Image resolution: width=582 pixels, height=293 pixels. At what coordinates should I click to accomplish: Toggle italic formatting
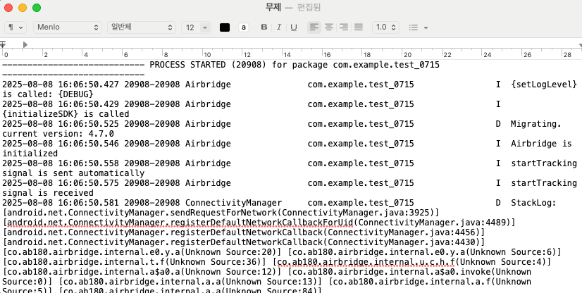pyautogui.click(x=279, y=27)
